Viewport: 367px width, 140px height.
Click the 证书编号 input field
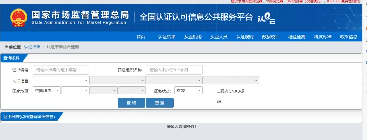click(x=61, y=70)
